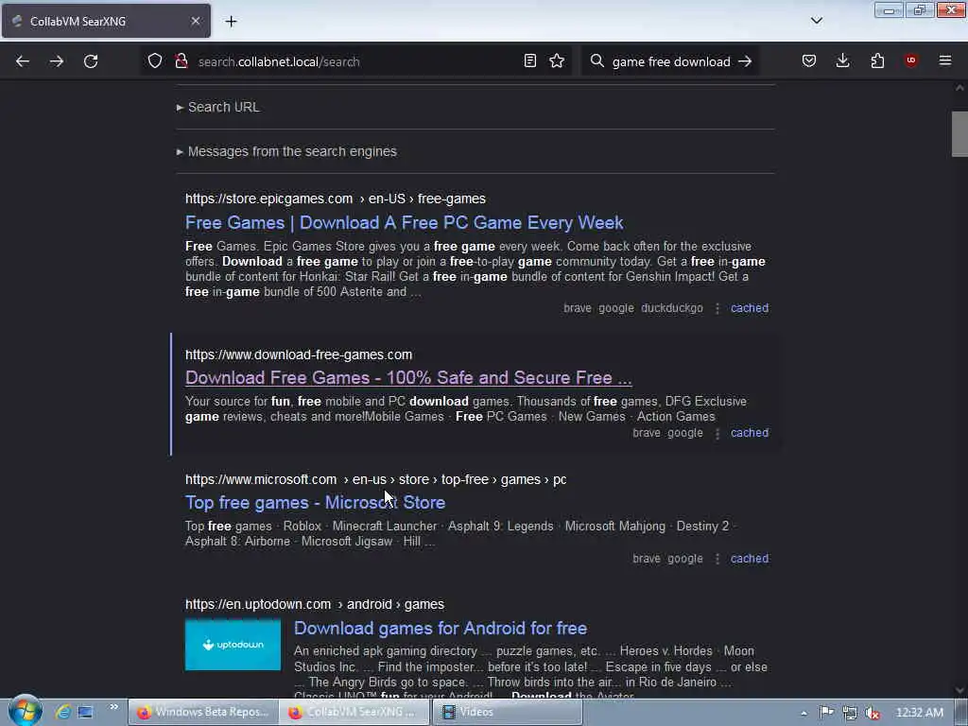Open the Firefox hamburger menu

[945, 60]
